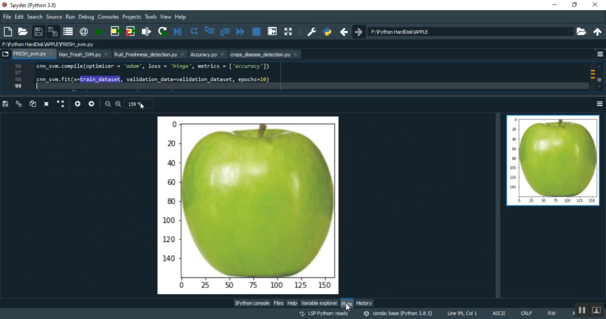The image size is (606, 319).
Task: Open PYTHONPATH manager Python logo icon
Action: [x=328, y=32]
